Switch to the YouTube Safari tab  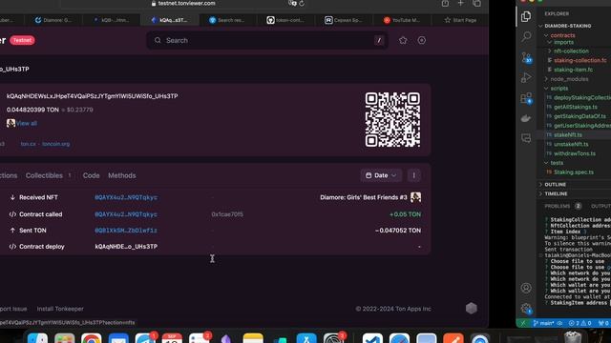(x=402, y=20)
